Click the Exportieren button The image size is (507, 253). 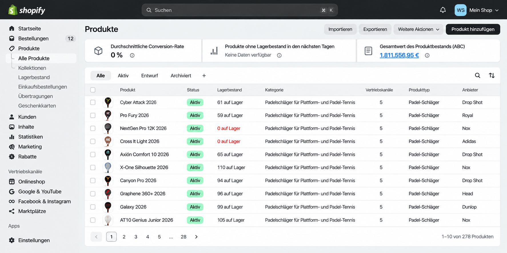[375, 29]
